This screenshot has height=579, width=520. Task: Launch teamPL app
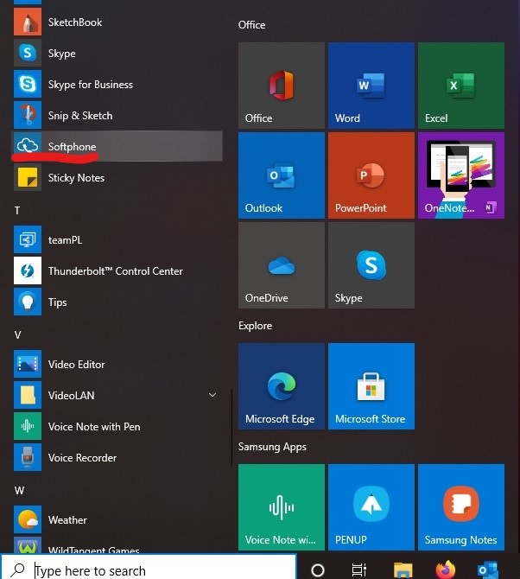[x=117, y=239]
